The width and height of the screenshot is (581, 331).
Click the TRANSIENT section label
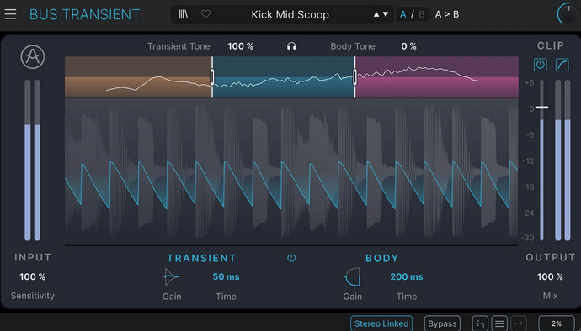coord(201,258)
